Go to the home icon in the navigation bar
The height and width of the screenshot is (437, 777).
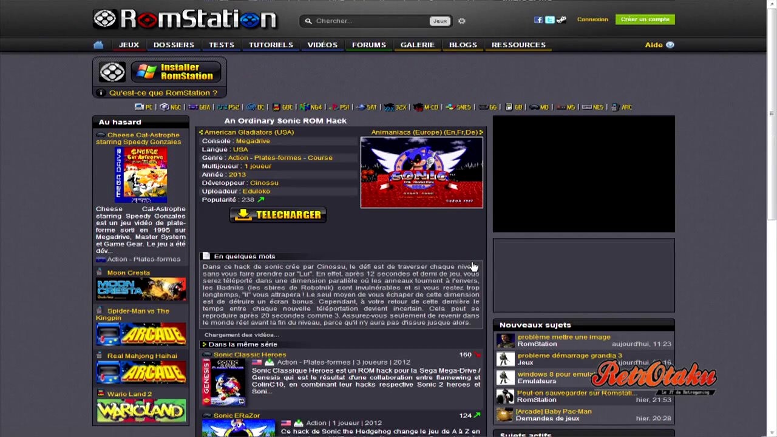point(98,45)
